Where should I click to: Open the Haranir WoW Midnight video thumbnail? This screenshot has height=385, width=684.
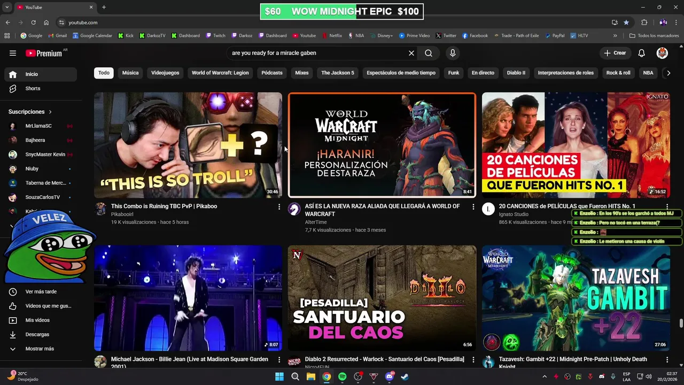click(382, 145)
